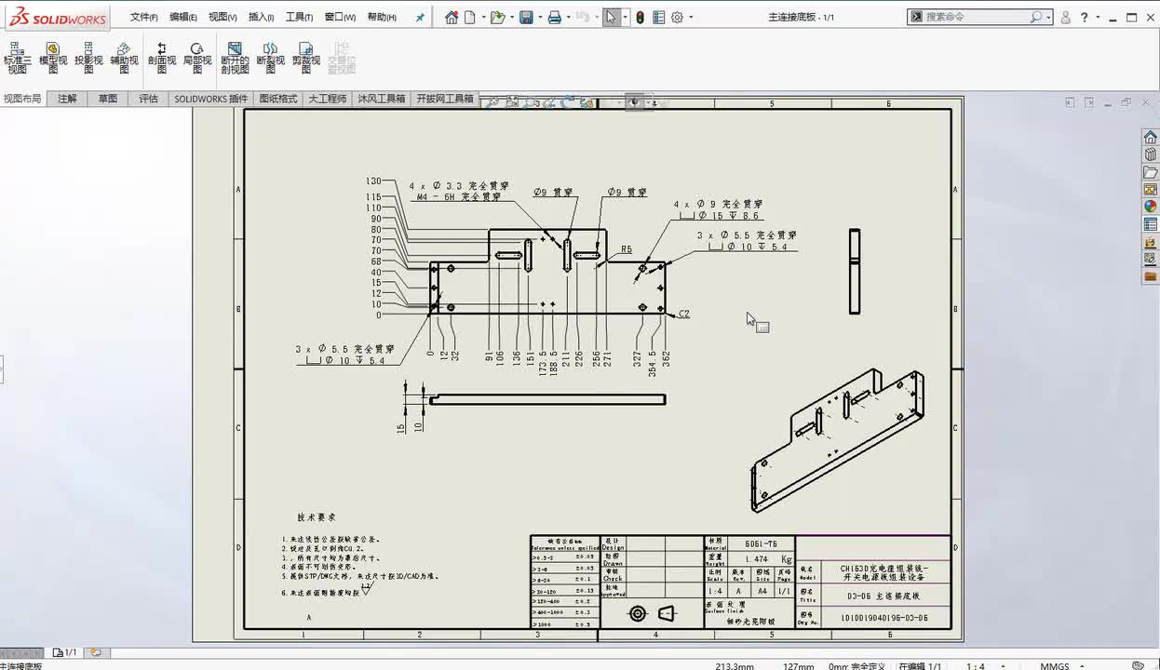The image size is (1160, 670).
Task: Switch to the 大工程师 tab
Action: (328, 99)
